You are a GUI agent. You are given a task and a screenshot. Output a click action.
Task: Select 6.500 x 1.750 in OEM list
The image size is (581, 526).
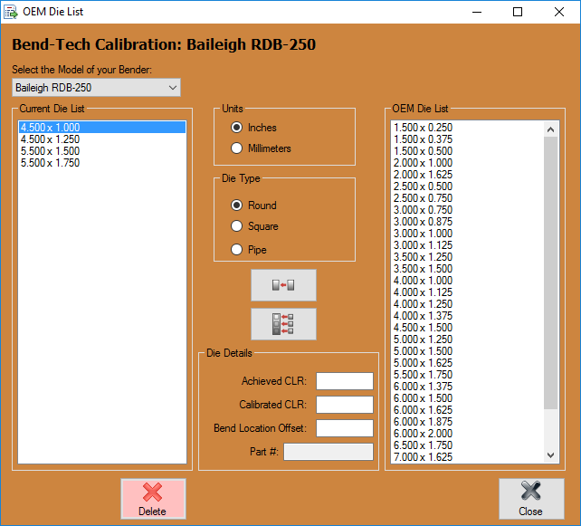468,445
